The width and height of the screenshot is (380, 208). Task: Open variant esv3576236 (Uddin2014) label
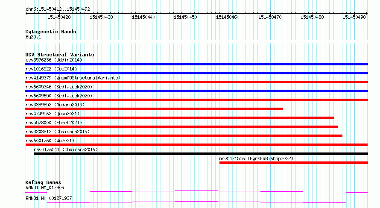pos(54,60)
